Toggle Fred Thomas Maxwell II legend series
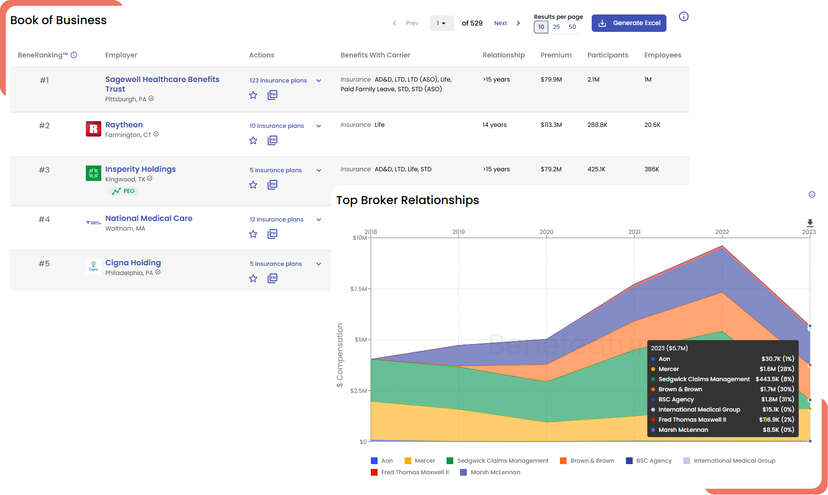828x495 pixels. [410, 472]
